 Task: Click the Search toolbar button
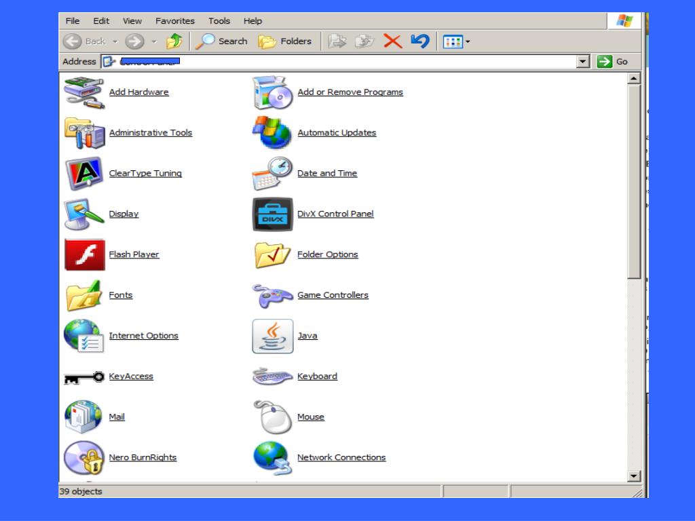click(222, 41)
